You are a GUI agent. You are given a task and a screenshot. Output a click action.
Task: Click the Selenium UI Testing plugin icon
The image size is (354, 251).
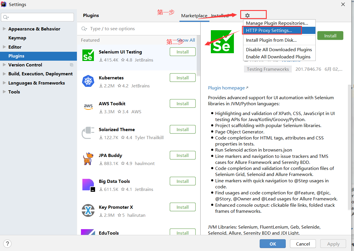click(x=88, y=55)
